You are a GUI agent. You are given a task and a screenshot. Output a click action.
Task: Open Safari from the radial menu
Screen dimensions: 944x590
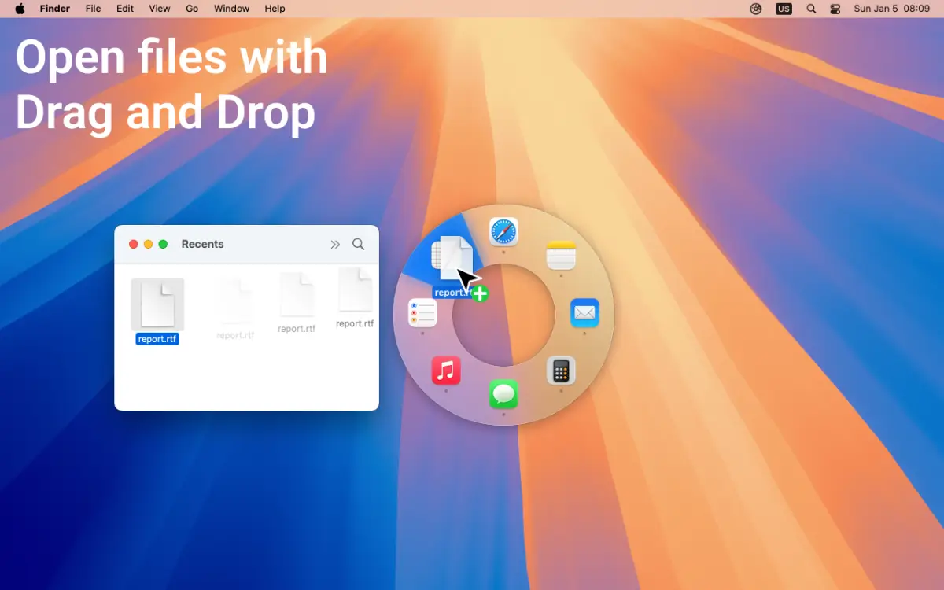[504, 232]
